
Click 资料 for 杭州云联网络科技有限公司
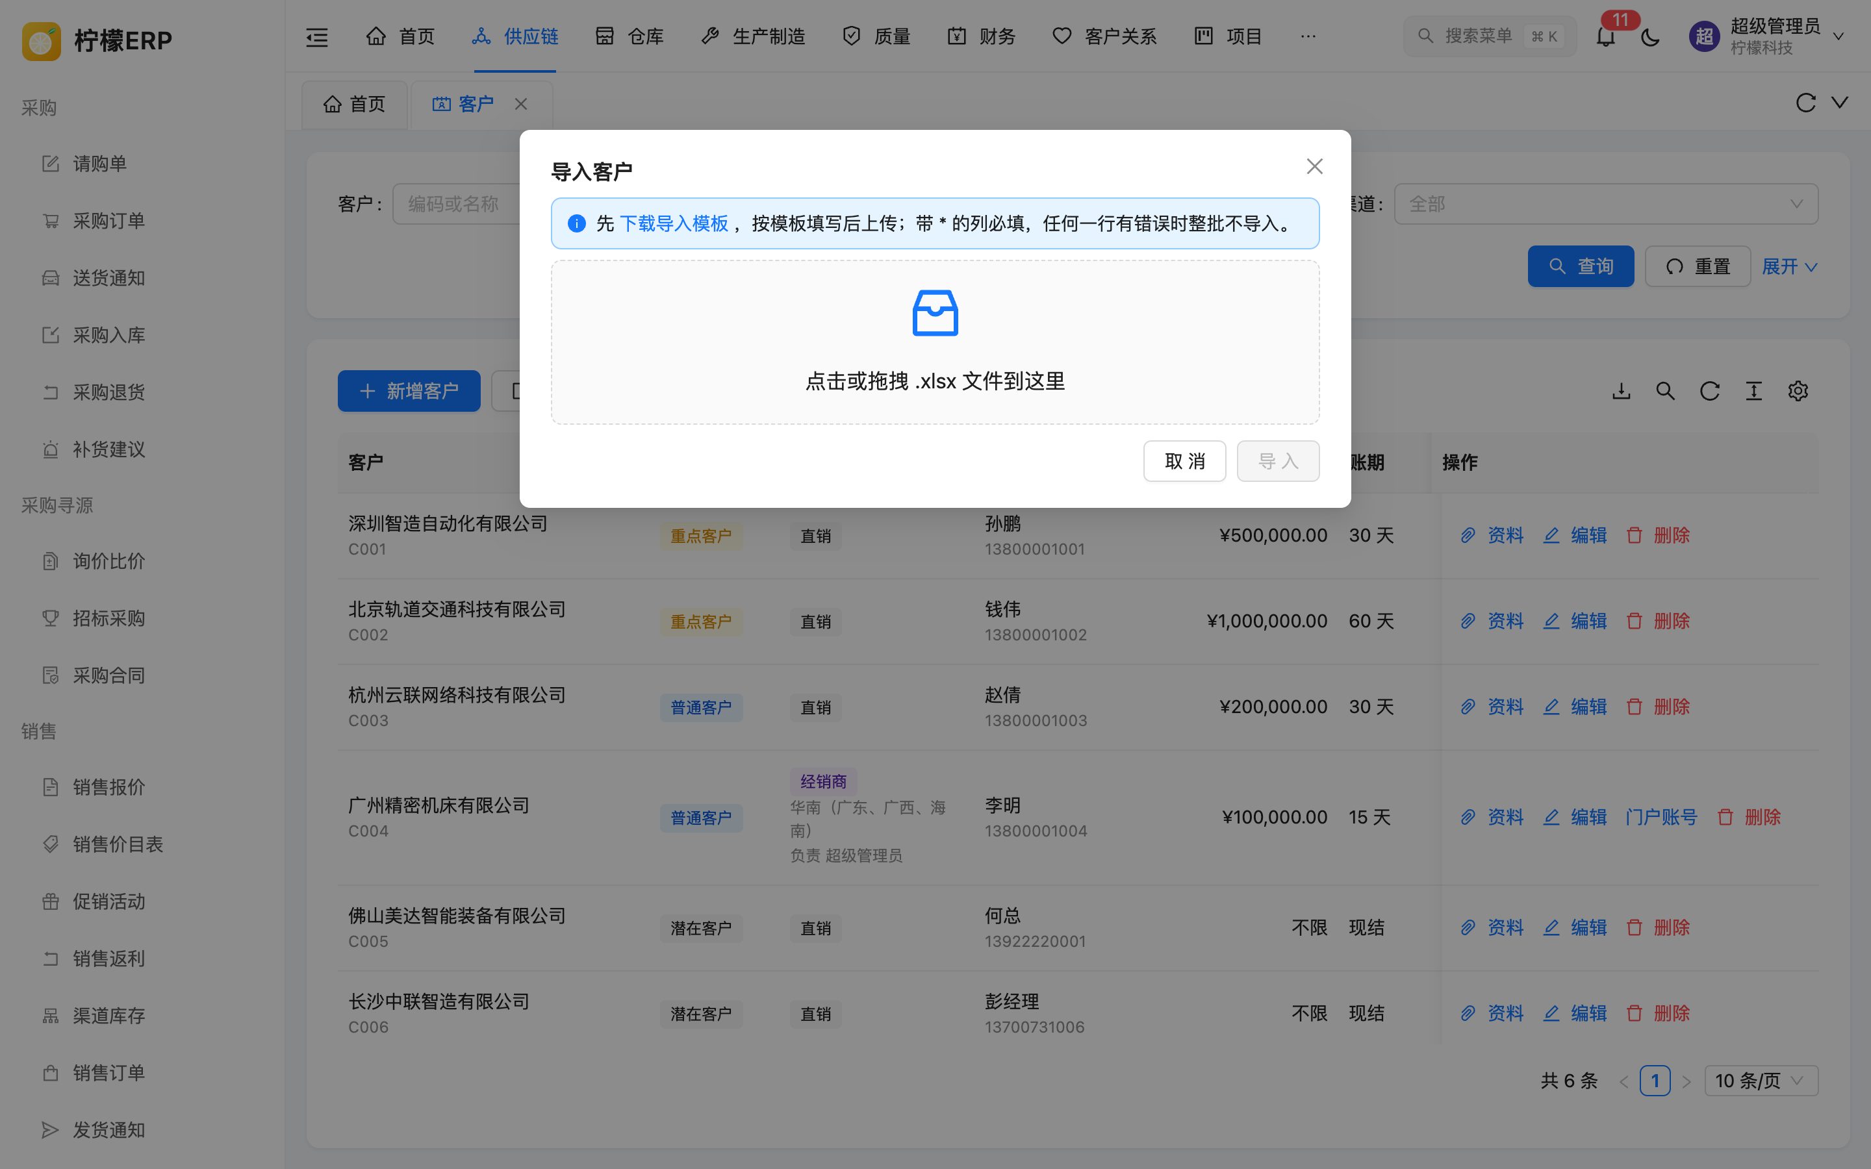click(x=1492, y=707)
